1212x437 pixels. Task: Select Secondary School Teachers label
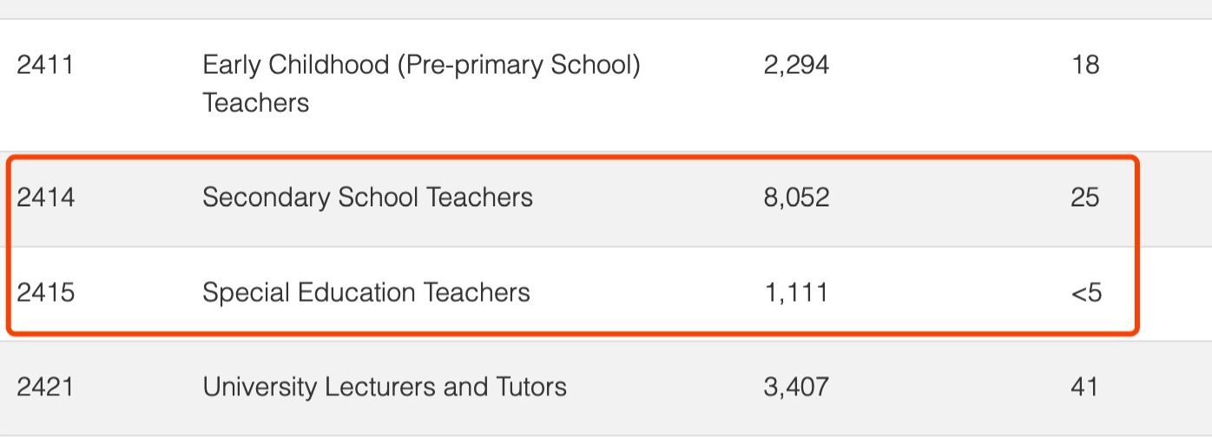pos(367,198)
